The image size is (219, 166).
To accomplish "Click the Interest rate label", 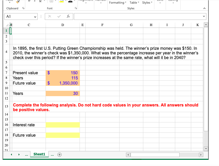I will tap(24, 125).
